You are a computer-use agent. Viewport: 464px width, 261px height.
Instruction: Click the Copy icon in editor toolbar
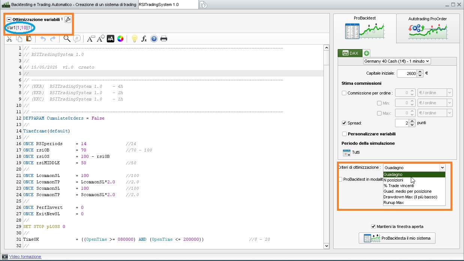pyautogui.click(x=19, y=39)
